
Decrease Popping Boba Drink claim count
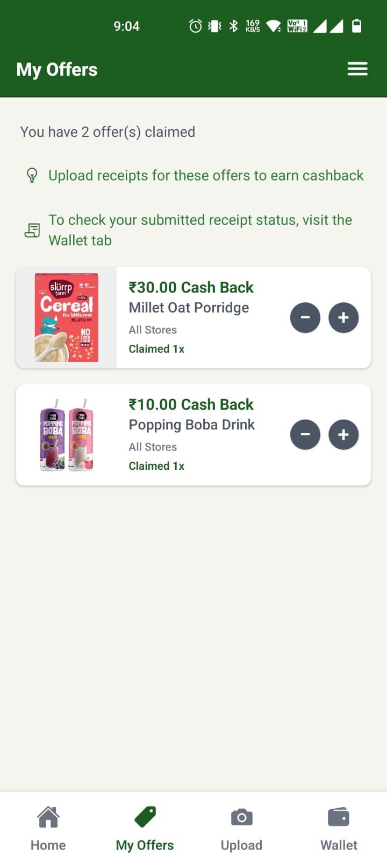(x=305, y=435)
